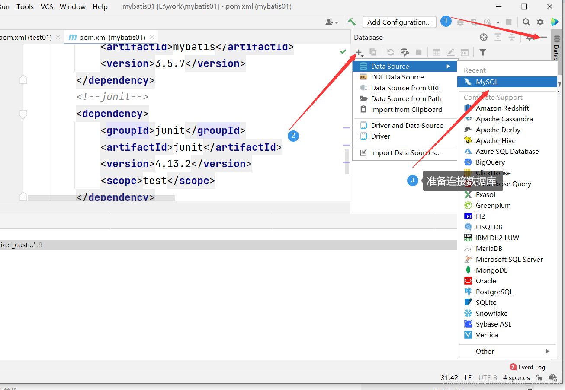Viewport: 565px width, 390px height.
Task: Click the Build project hammer icon
Action: [352, 22]
